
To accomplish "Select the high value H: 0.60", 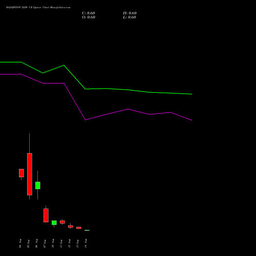I will (130, 13).
